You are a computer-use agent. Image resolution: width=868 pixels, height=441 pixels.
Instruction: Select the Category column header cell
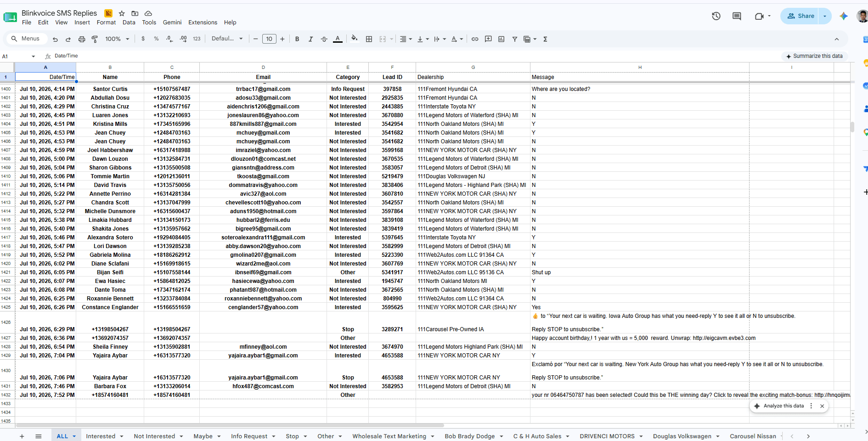click(348, 77)
